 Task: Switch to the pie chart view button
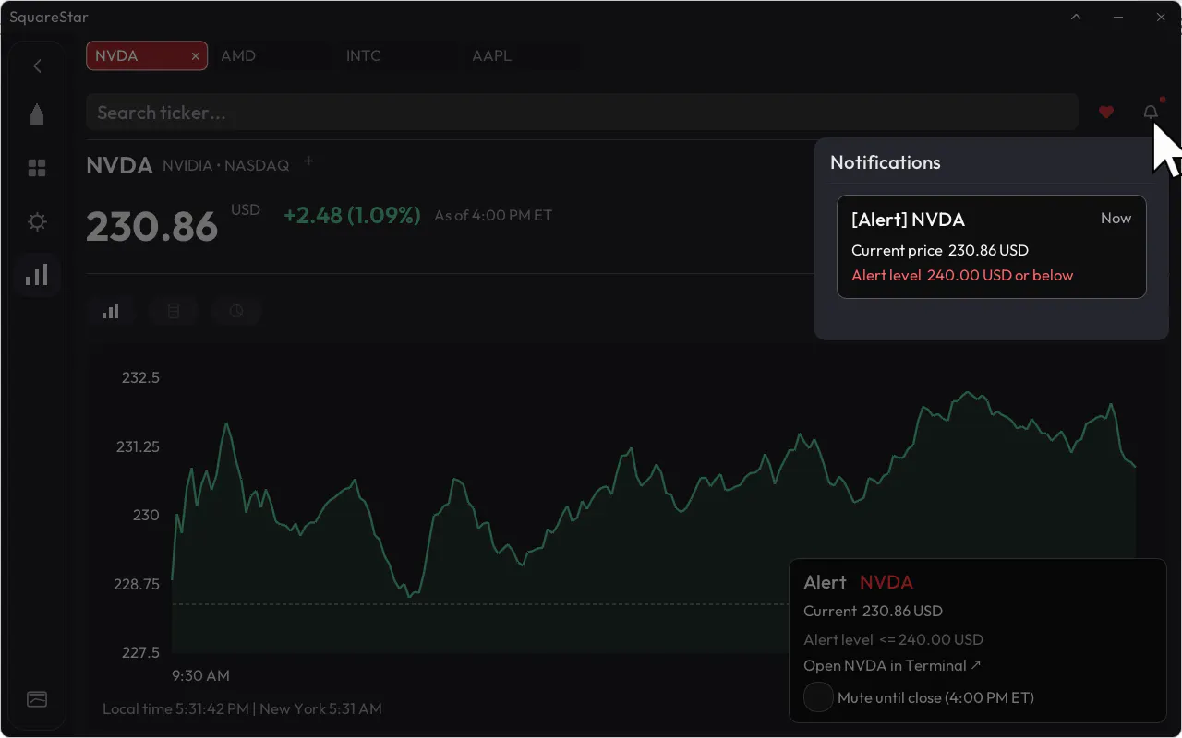pos(236,311)
